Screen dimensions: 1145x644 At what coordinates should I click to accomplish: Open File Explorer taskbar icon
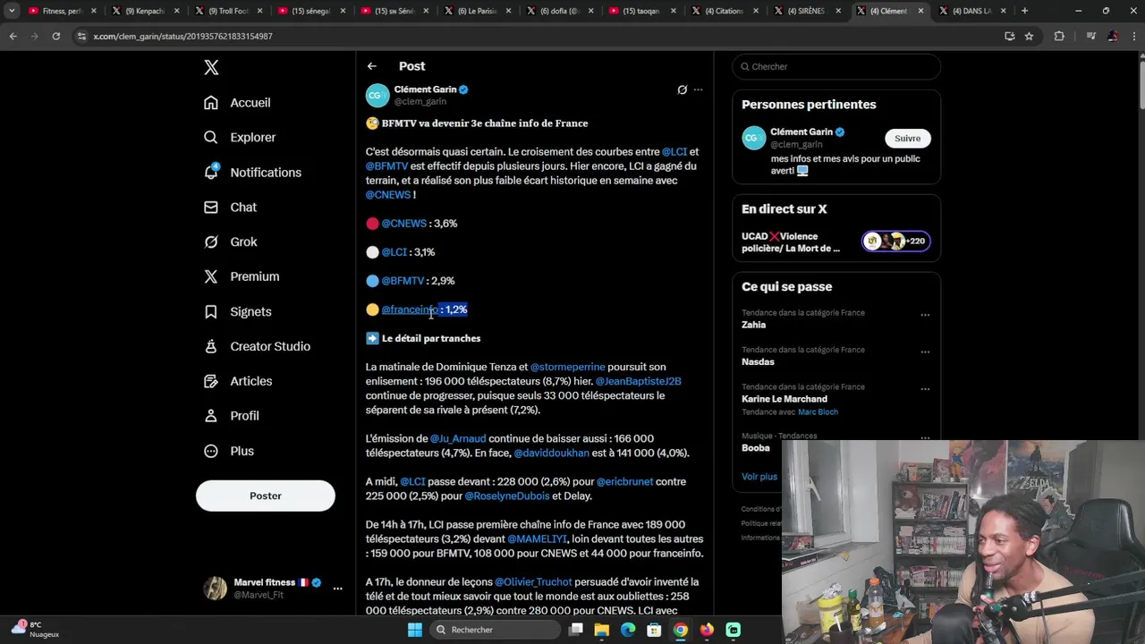(x=602, y=630)
